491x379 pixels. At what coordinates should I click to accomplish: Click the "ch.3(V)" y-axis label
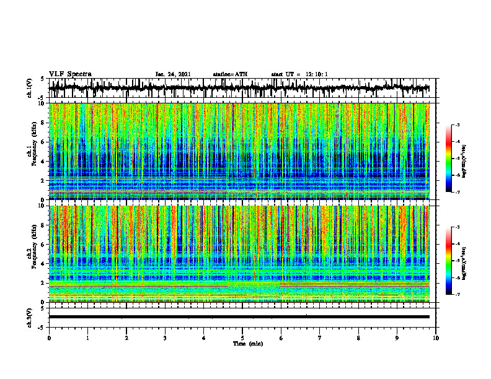(29, 318)
